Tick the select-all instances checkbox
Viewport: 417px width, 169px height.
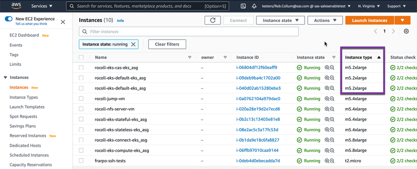[81, 58]
